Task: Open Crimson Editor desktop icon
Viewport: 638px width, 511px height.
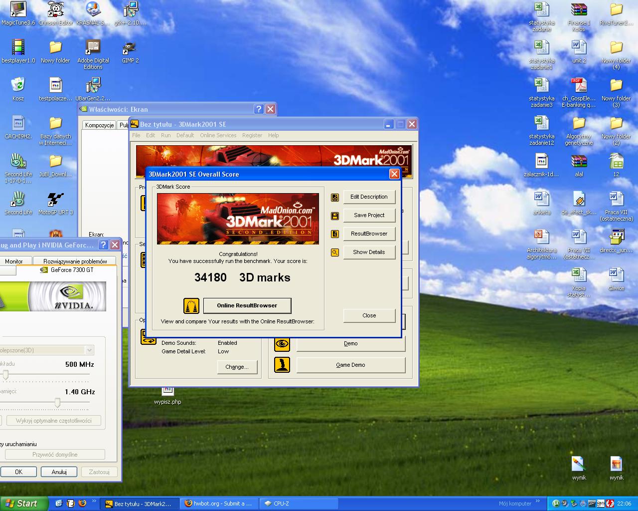Action: 55,14
